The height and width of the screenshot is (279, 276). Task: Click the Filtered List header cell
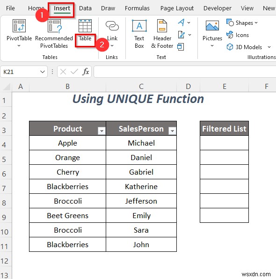[x=224, y=128]
